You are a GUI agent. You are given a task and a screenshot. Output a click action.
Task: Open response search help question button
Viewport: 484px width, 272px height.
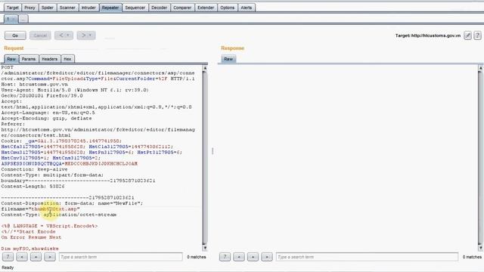coord(225,257)
